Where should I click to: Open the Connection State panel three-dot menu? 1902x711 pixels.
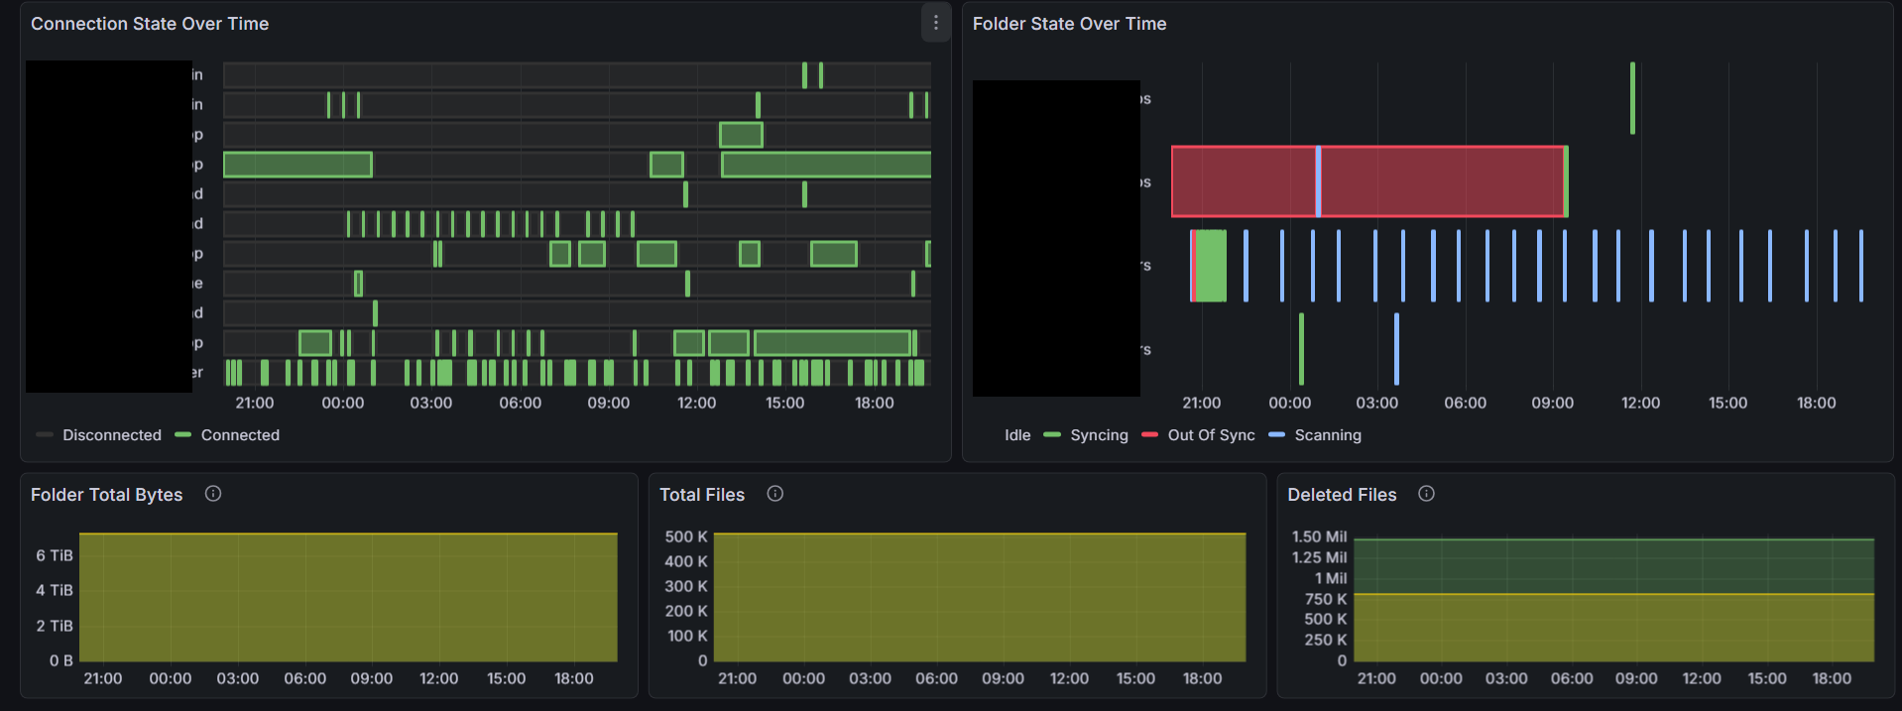click(935, 23)
